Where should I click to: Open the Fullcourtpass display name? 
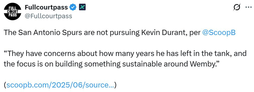[x=46, y=7]
